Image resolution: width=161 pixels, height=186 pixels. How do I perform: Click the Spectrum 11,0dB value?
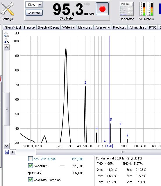[x=78, y=166]
